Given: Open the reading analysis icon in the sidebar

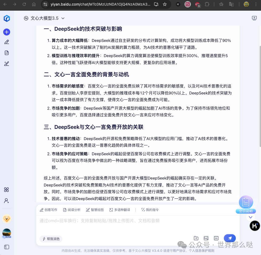Looking at the screenshot, I should (7, 53).
